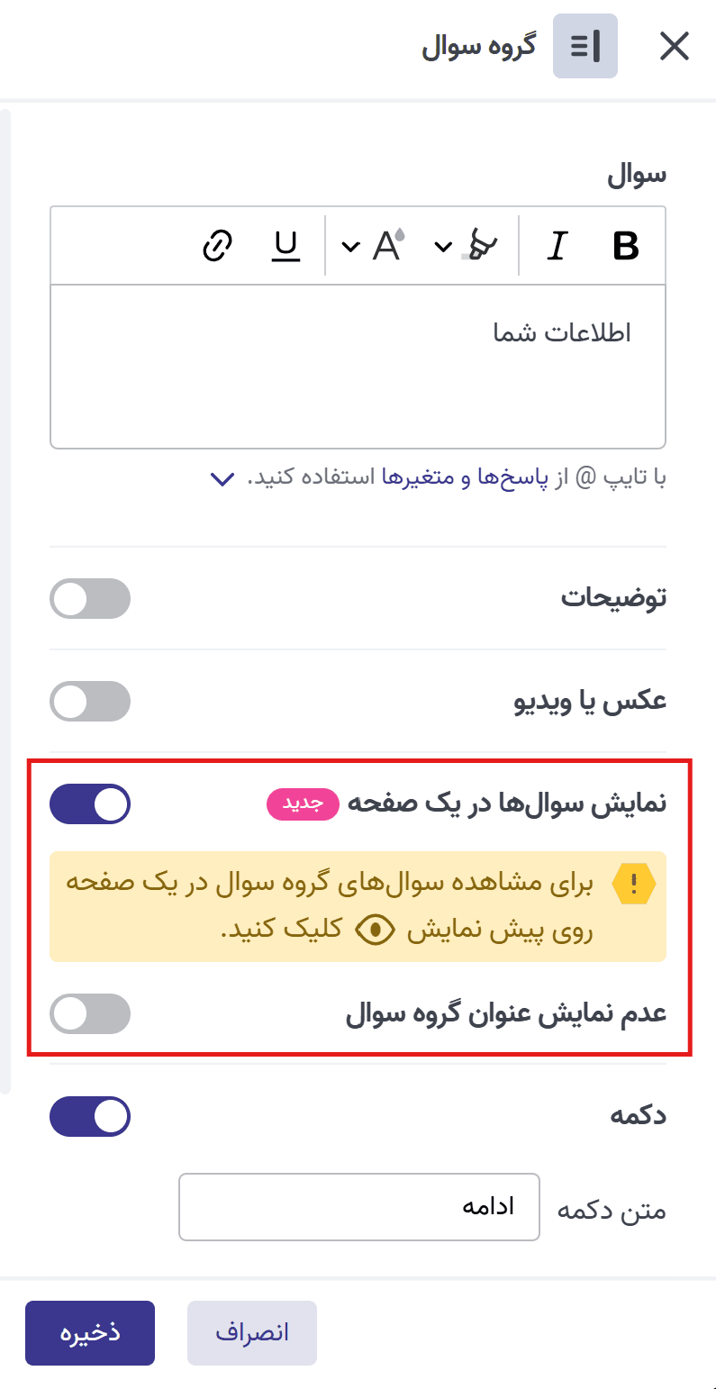Apply italic formatting in the editor toolbar
The image size is (716, 1389).
(557, 245)
